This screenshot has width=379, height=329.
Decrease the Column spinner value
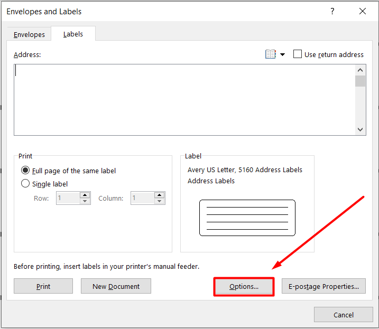coord(159,201)
